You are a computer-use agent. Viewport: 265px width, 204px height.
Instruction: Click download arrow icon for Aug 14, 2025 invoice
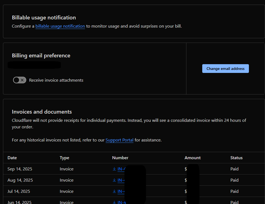point(114,180)
